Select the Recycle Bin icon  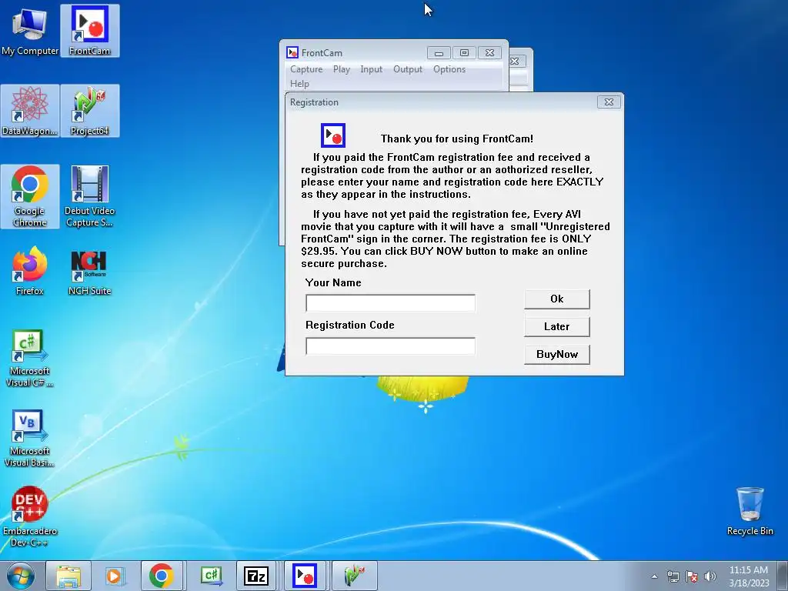(x=750, y=511)
